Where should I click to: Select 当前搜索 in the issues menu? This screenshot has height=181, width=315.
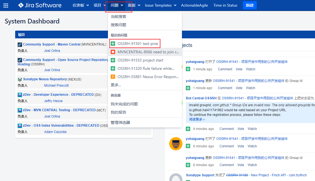pos(145,17)
